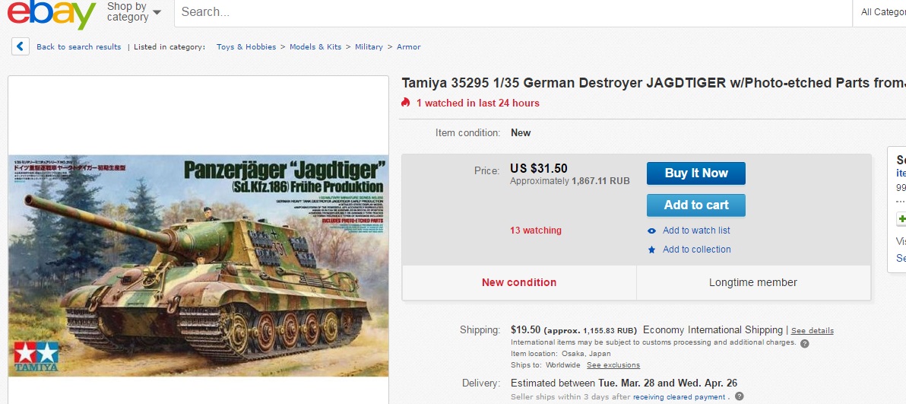Click the Add to cart button
906x404 pixels.
click(695, 205)
